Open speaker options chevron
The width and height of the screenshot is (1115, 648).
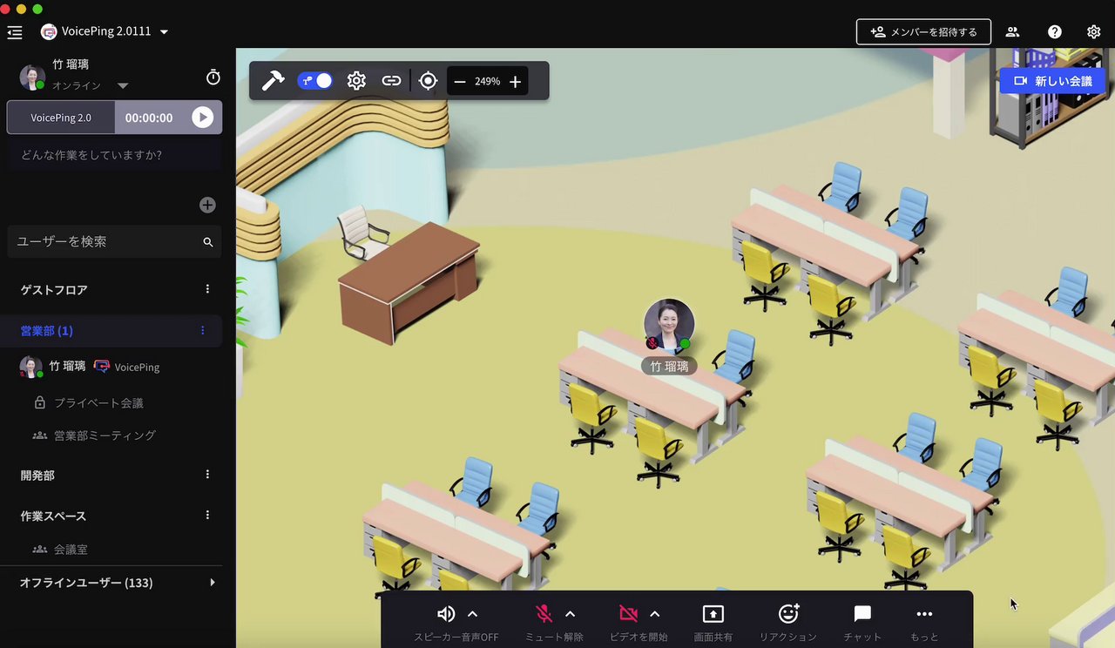pos(473,614)
